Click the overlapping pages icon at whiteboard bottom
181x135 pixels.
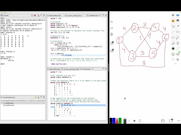point(163,121)
